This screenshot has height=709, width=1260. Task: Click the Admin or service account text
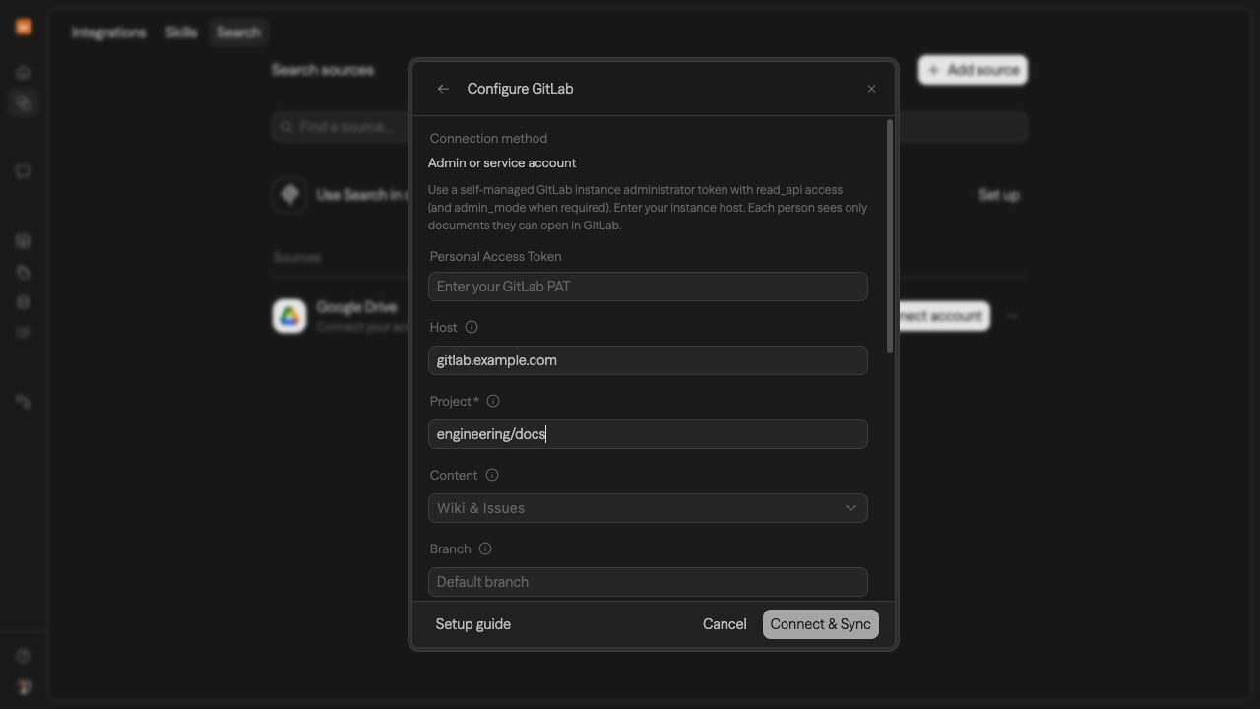502,163
